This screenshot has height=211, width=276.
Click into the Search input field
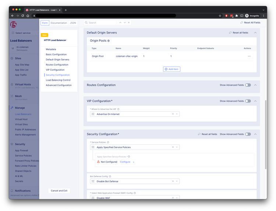pyautogui.click(x=102, y=23)
